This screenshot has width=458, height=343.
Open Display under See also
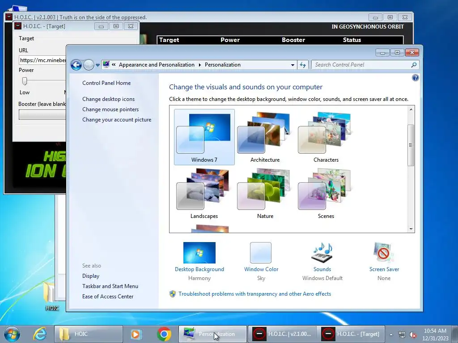[x=90, y=276]
